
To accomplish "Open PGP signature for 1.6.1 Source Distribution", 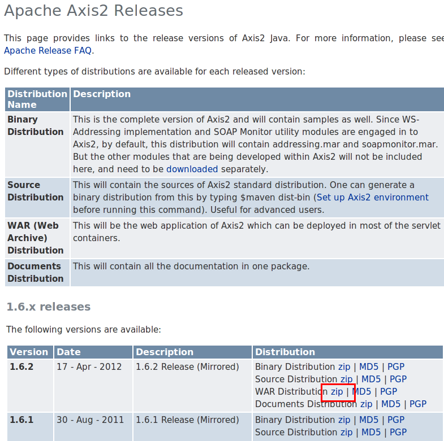I will pyautogui.click(x=398, y=432).
